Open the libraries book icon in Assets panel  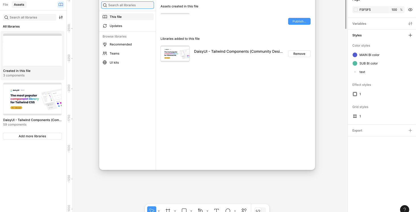pos(61,5)
